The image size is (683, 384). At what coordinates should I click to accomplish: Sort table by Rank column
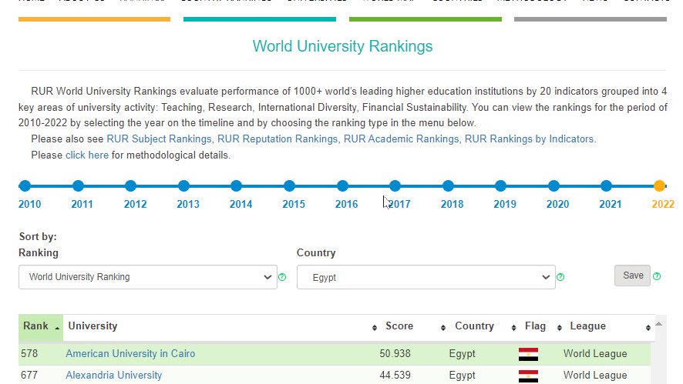(x=41, y=327)
